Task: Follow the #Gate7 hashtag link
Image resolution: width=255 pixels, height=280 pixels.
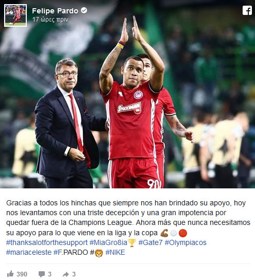Action: click(150, 242)
